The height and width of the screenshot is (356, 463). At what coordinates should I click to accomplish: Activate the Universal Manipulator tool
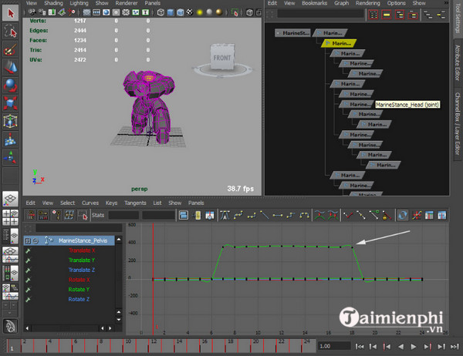pyautogui.click(x=10, y=121)
